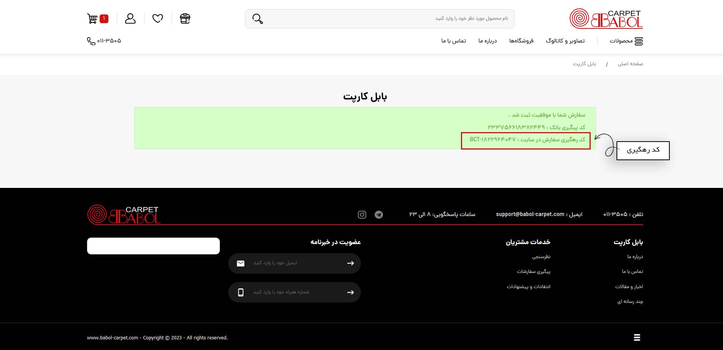The image size is (723, 350).
Task: Click the header phone number 011-3505
Action: pyautogui.click(x=109, y=41)
